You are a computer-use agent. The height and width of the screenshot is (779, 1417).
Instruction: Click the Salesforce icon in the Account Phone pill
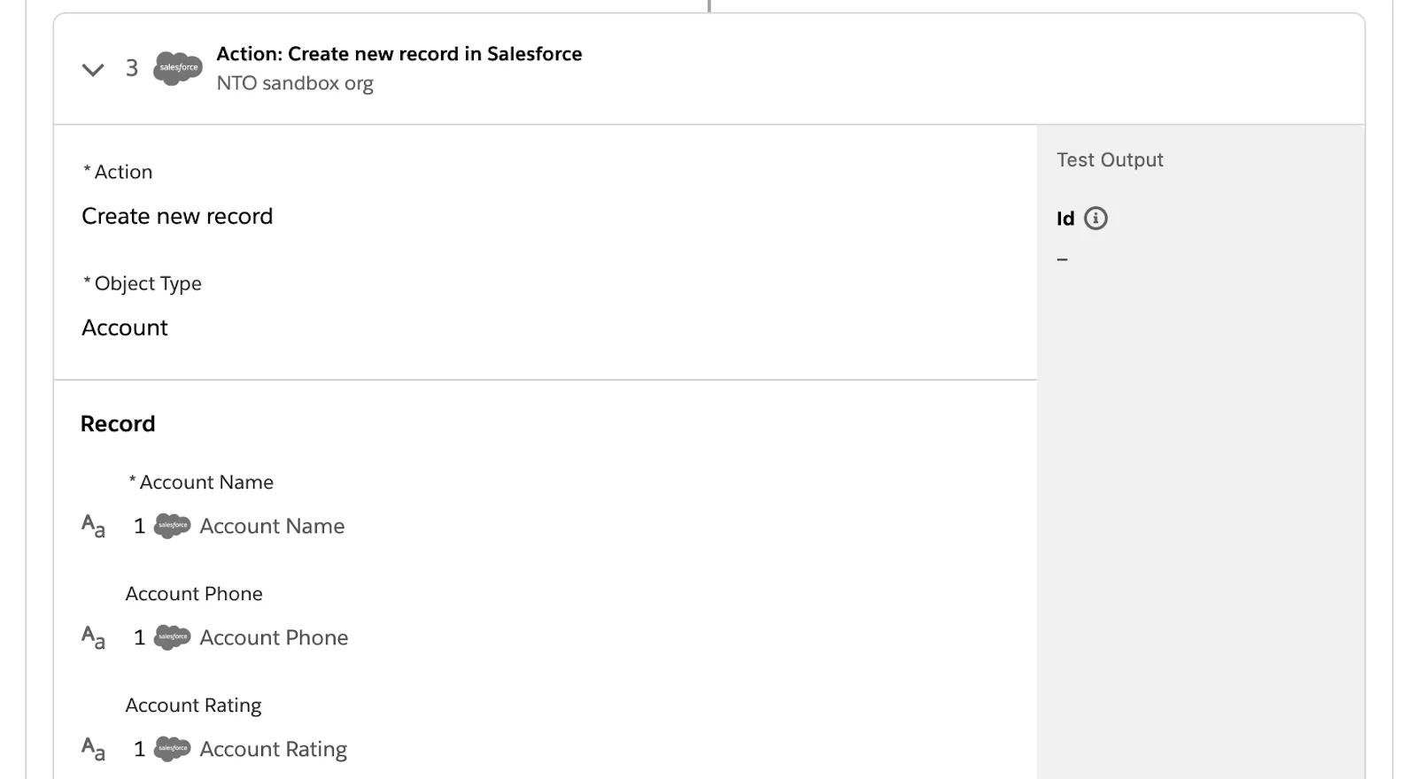coord(172,637)
